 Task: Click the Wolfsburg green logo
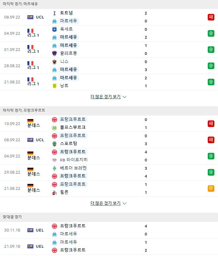[54, 128]
